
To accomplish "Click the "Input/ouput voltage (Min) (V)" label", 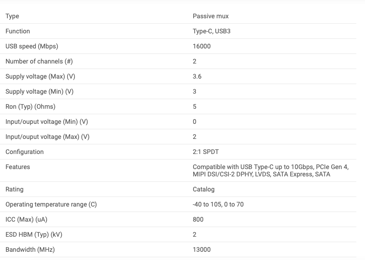I will pos(47,122).
